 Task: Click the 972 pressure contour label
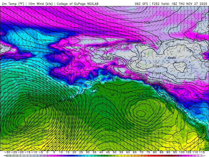coord(32,102)
